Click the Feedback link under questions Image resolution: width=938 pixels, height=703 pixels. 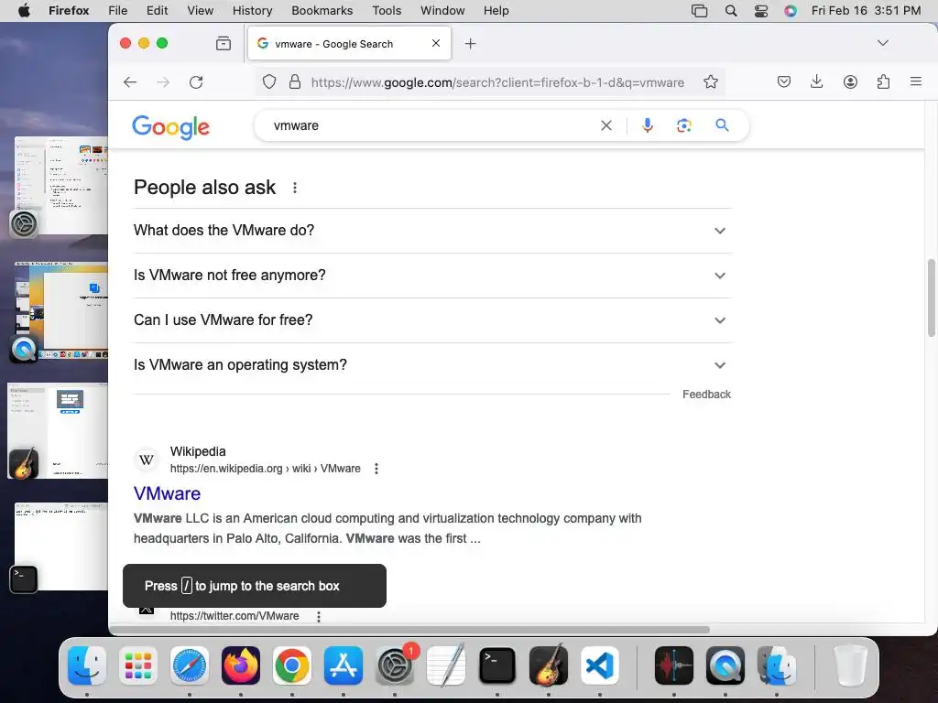point(706,394)
